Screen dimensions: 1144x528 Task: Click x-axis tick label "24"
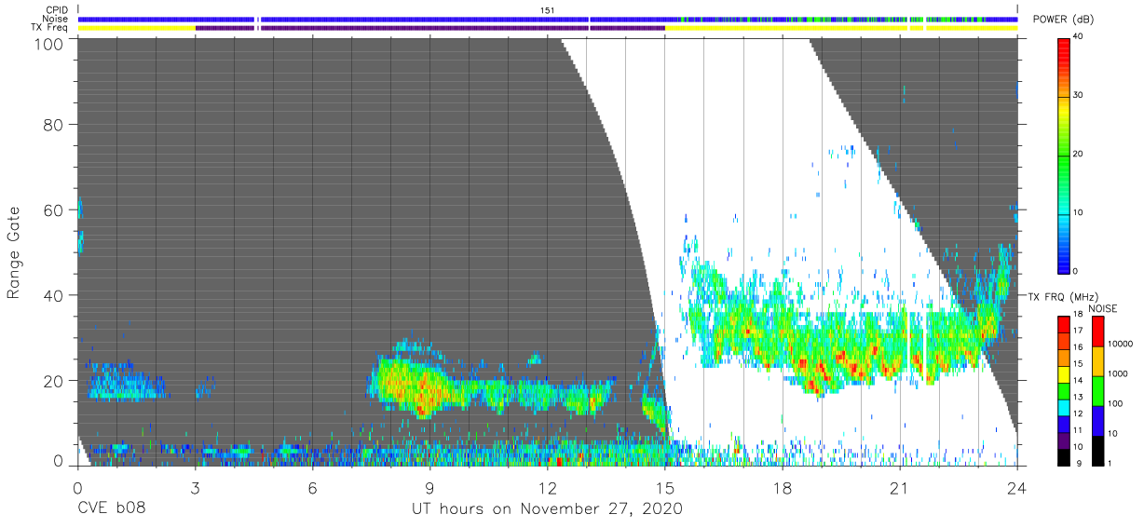click(1017, 487)
